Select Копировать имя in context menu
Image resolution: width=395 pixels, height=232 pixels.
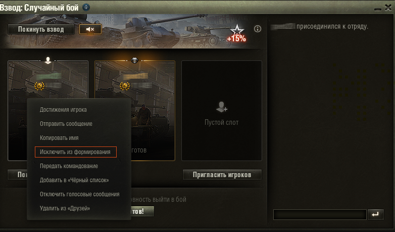pos(59,138)
